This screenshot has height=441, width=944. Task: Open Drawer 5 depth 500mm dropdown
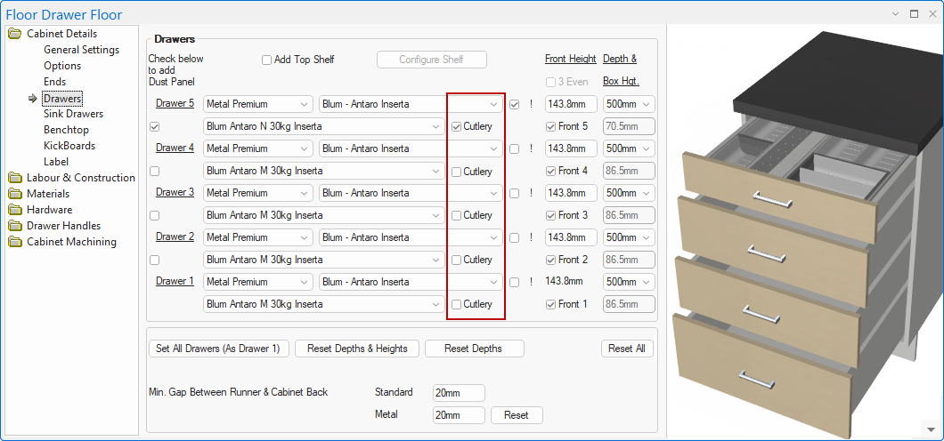(x=629, y=104)
